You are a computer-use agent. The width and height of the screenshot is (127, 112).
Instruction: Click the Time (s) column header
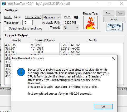(x=16, y=40)
